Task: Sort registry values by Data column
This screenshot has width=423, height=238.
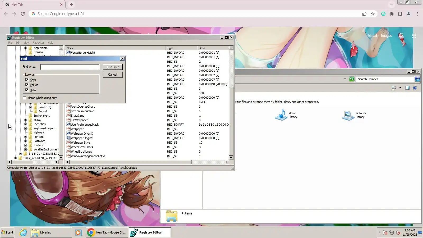Action: (213, 48)
